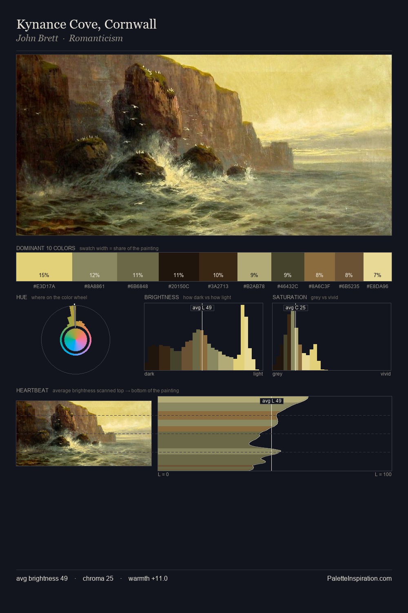408x613 pixels.
Task: Click 'avg brightness 49' in the footer
Action: click(x=42, y=578)
